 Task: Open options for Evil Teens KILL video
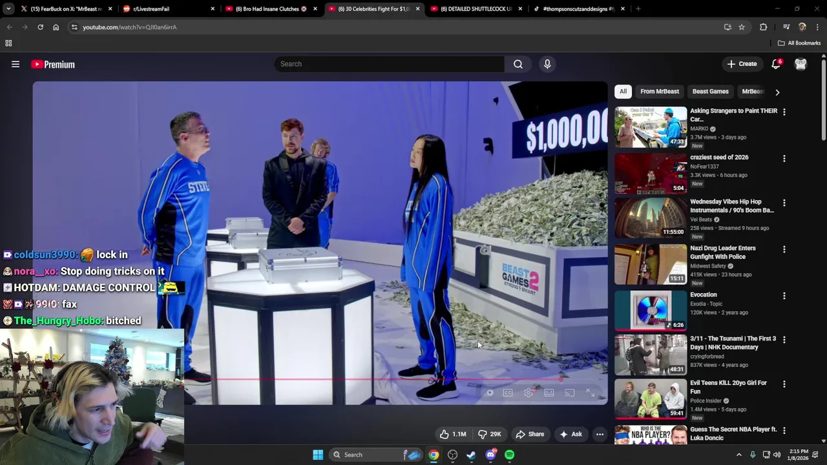point(784,384)
